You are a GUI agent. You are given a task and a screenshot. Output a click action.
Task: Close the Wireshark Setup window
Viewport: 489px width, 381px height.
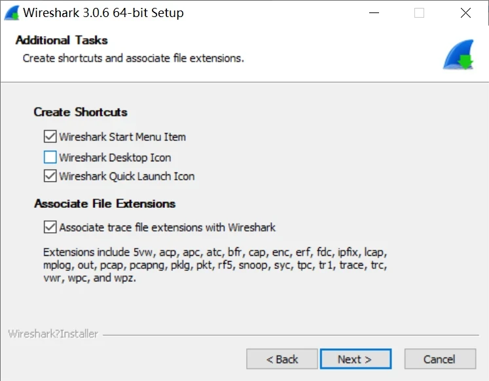click(x=465, y=12)
